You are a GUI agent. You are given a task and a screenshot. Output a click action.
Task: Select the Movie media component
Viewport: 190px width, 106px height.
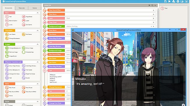[x=9, y=96]
